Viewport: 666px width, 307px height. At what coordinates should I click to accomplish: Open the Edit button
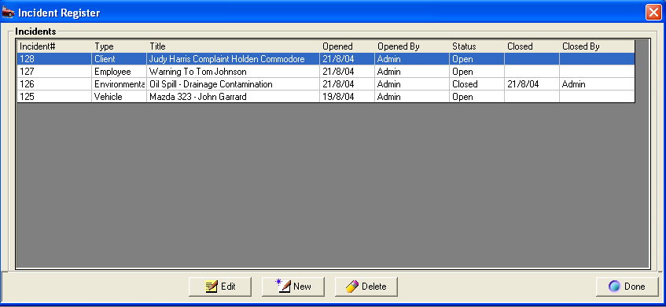pos(220,287)
